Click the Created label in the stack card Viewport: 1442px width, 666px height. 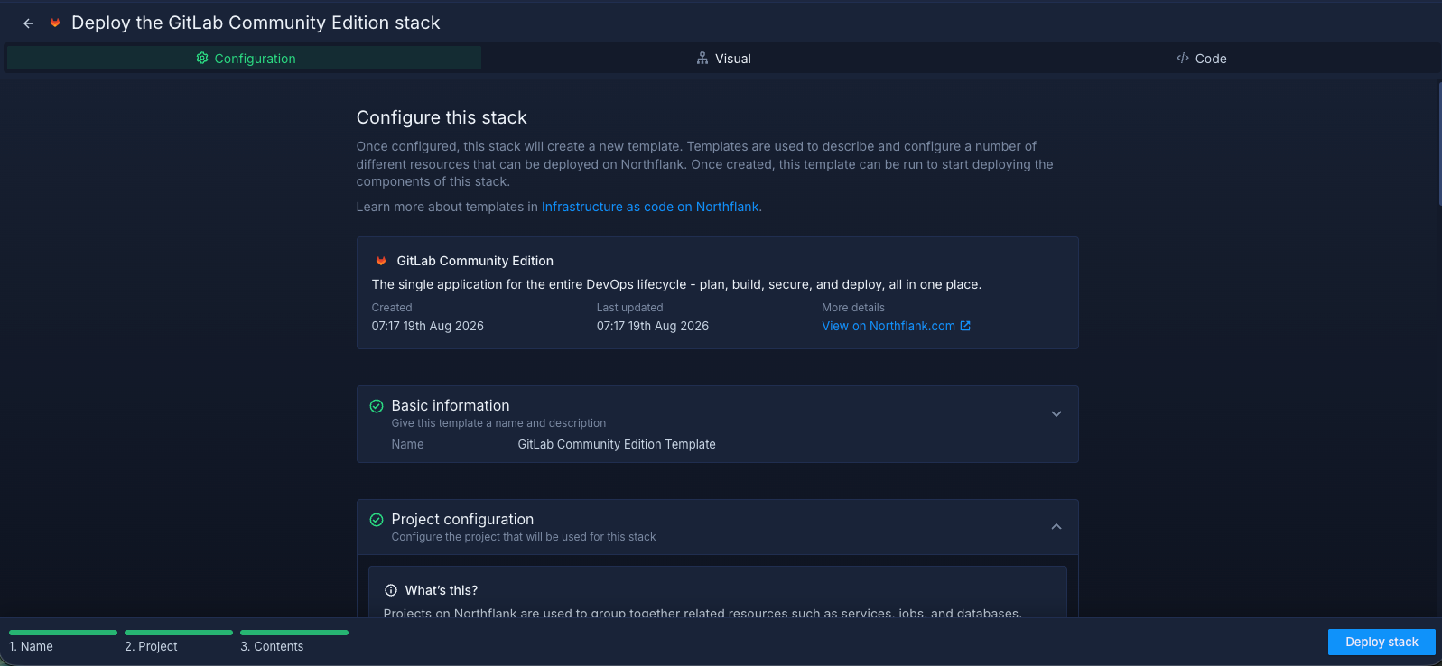pyautogui.click(x=392, y=308)
